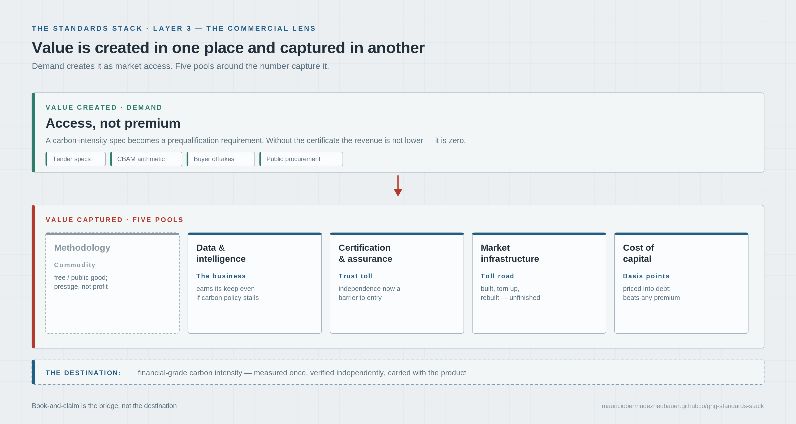The image size is (796, 424).
Task: Click the 'financial-grade carbon intensity' sentence
Action: [x=302, y=373]
